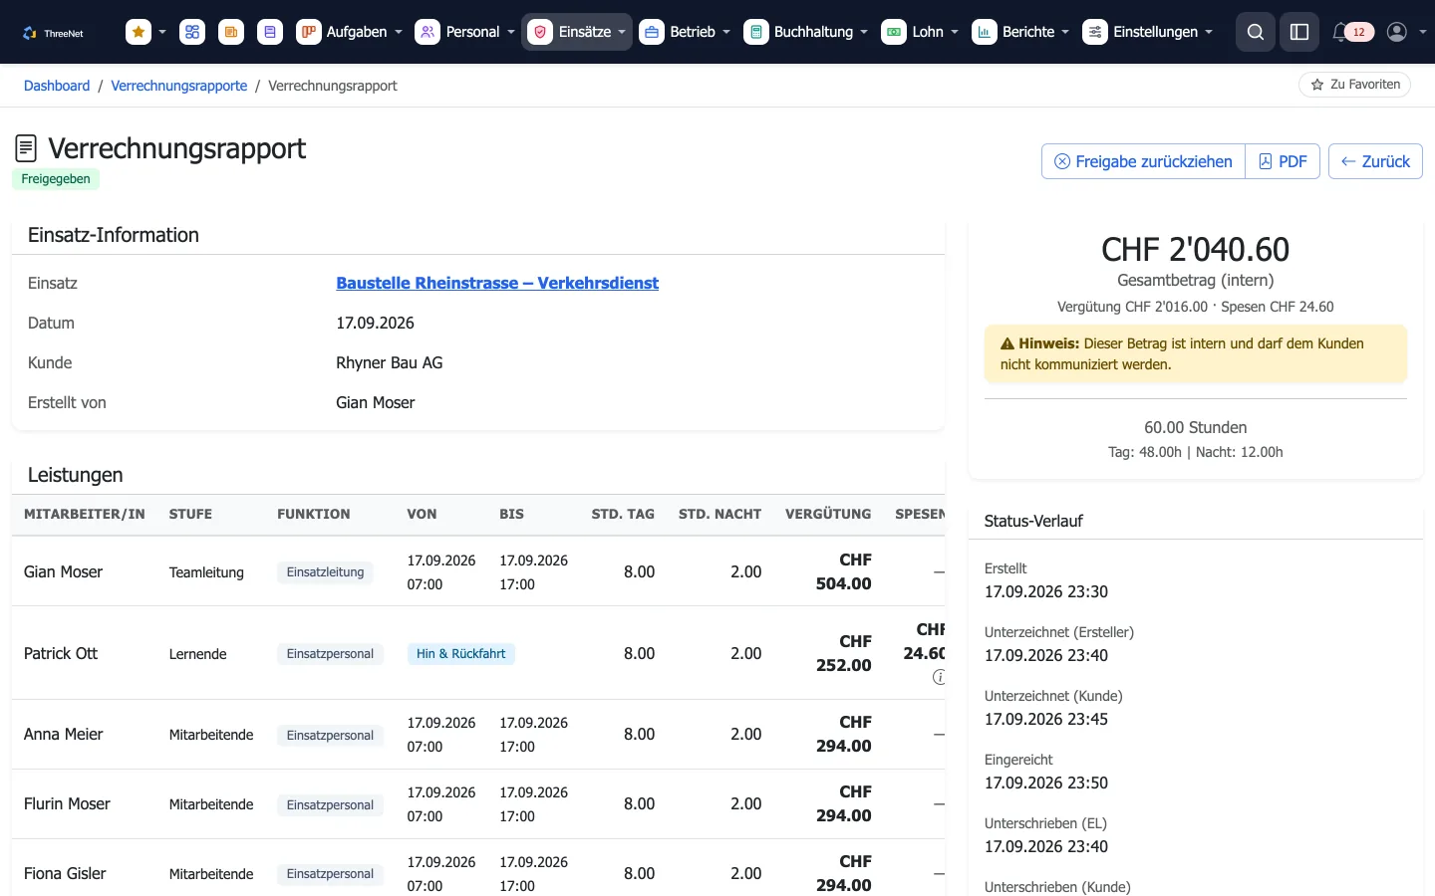Click the CHF 2'040.60 total amount

1195,249
